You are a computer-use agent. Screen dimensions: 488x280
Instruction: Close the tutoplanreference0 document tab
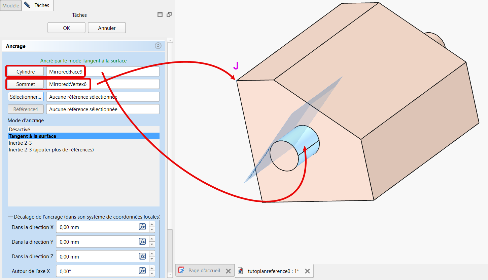(x=307, y=271)
